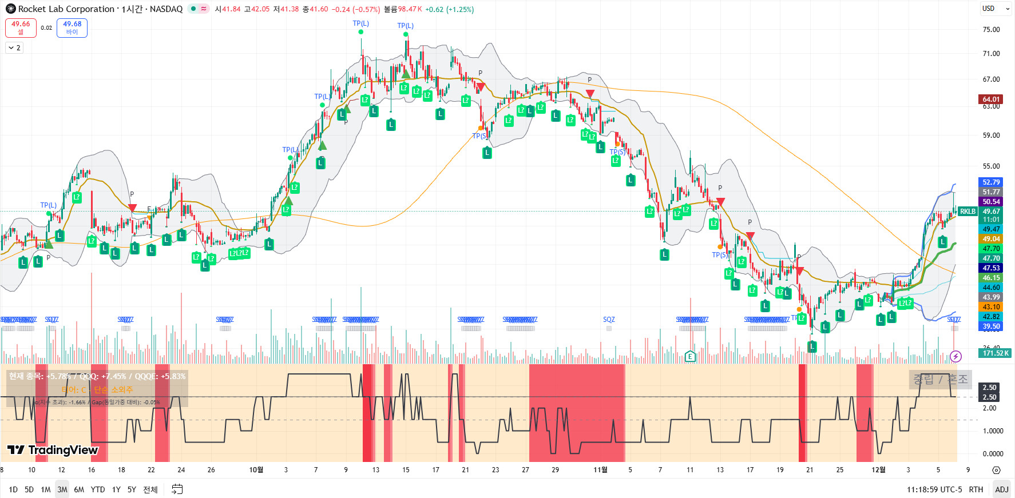
Task: Click the 볼륨 98.47K volume readout
Action: point(403,9)
